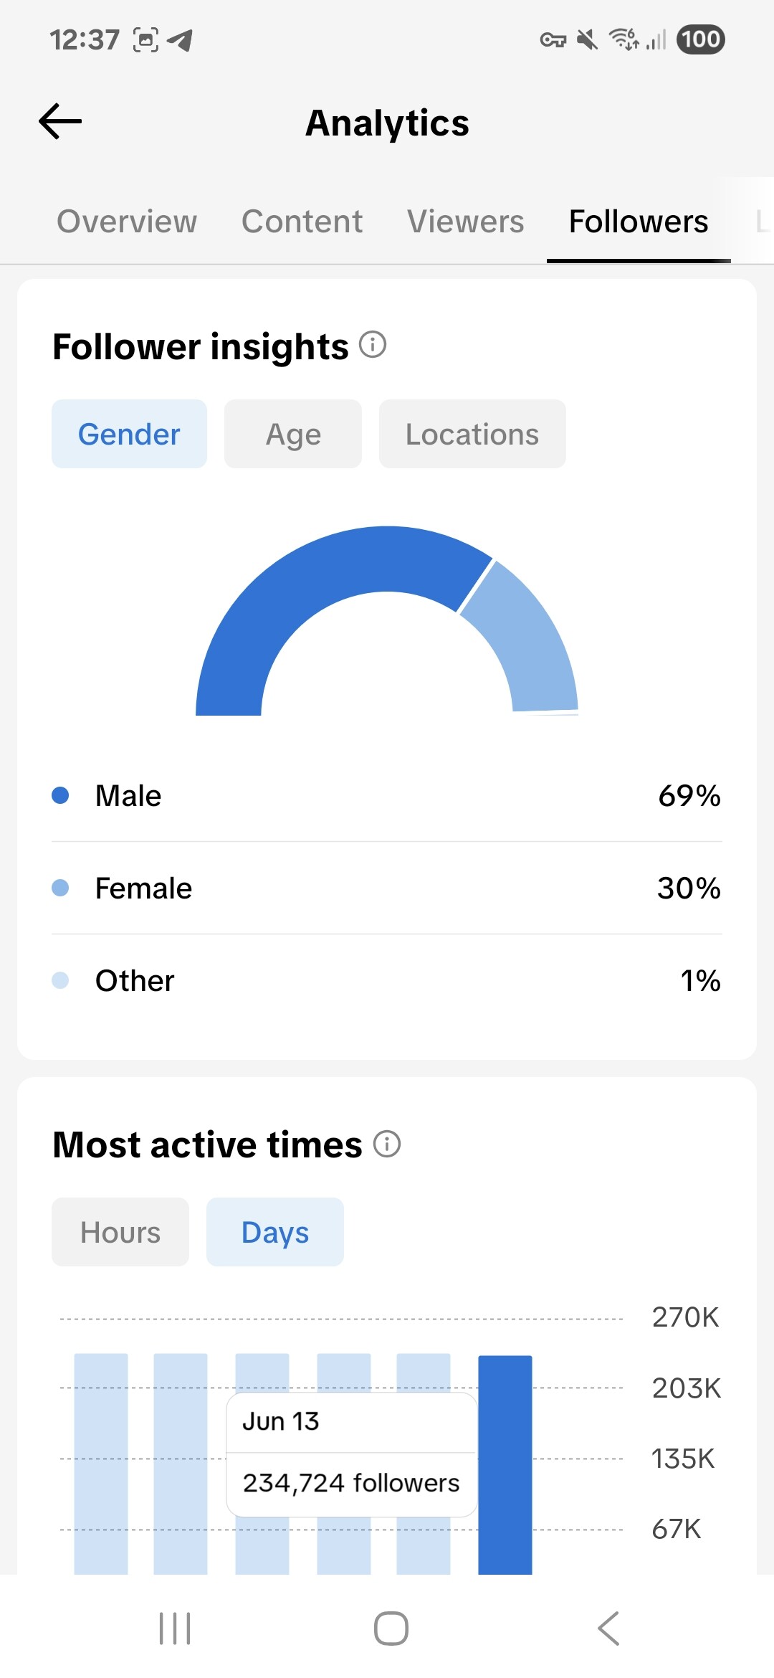Open the Most active times info icon
This screenshot has height=1678, width=774.
pyautogui.click(x=387, y=1144)
